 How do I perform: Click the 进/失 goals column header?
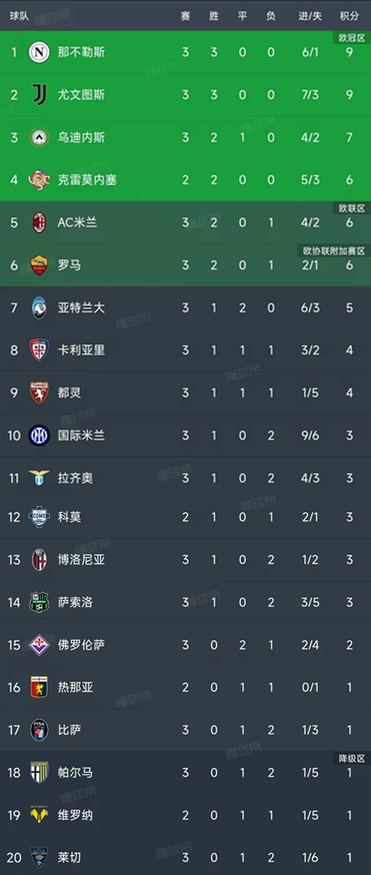pos(311,16)
